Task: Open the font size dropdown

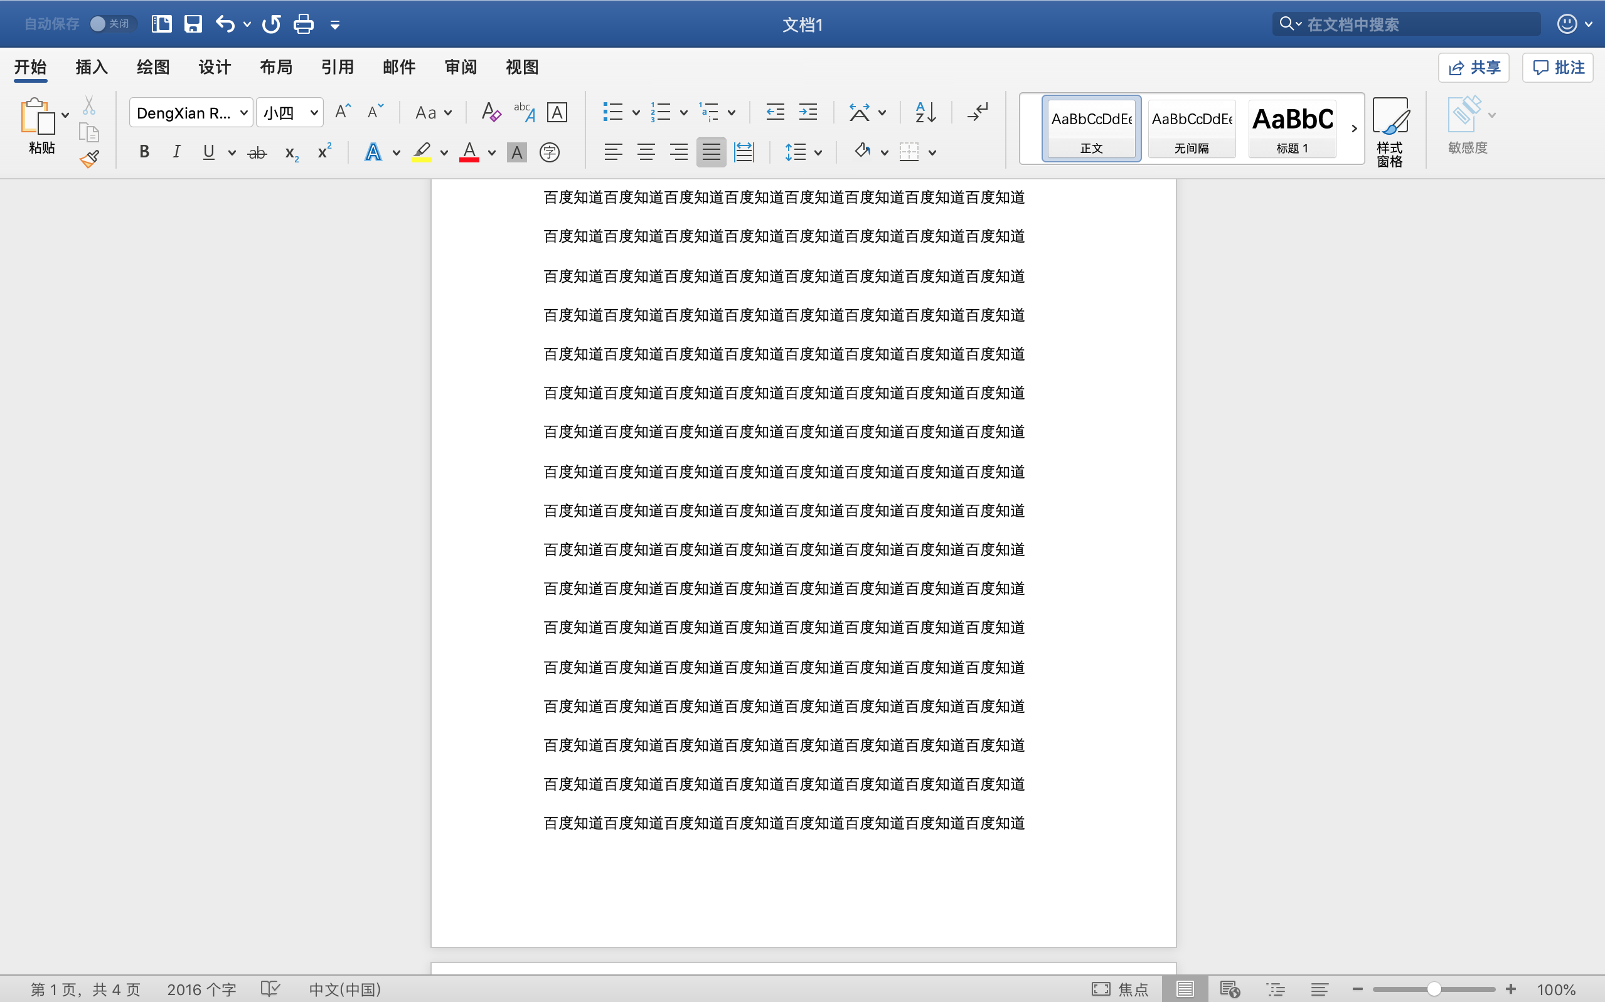Action: coord(314,113)
